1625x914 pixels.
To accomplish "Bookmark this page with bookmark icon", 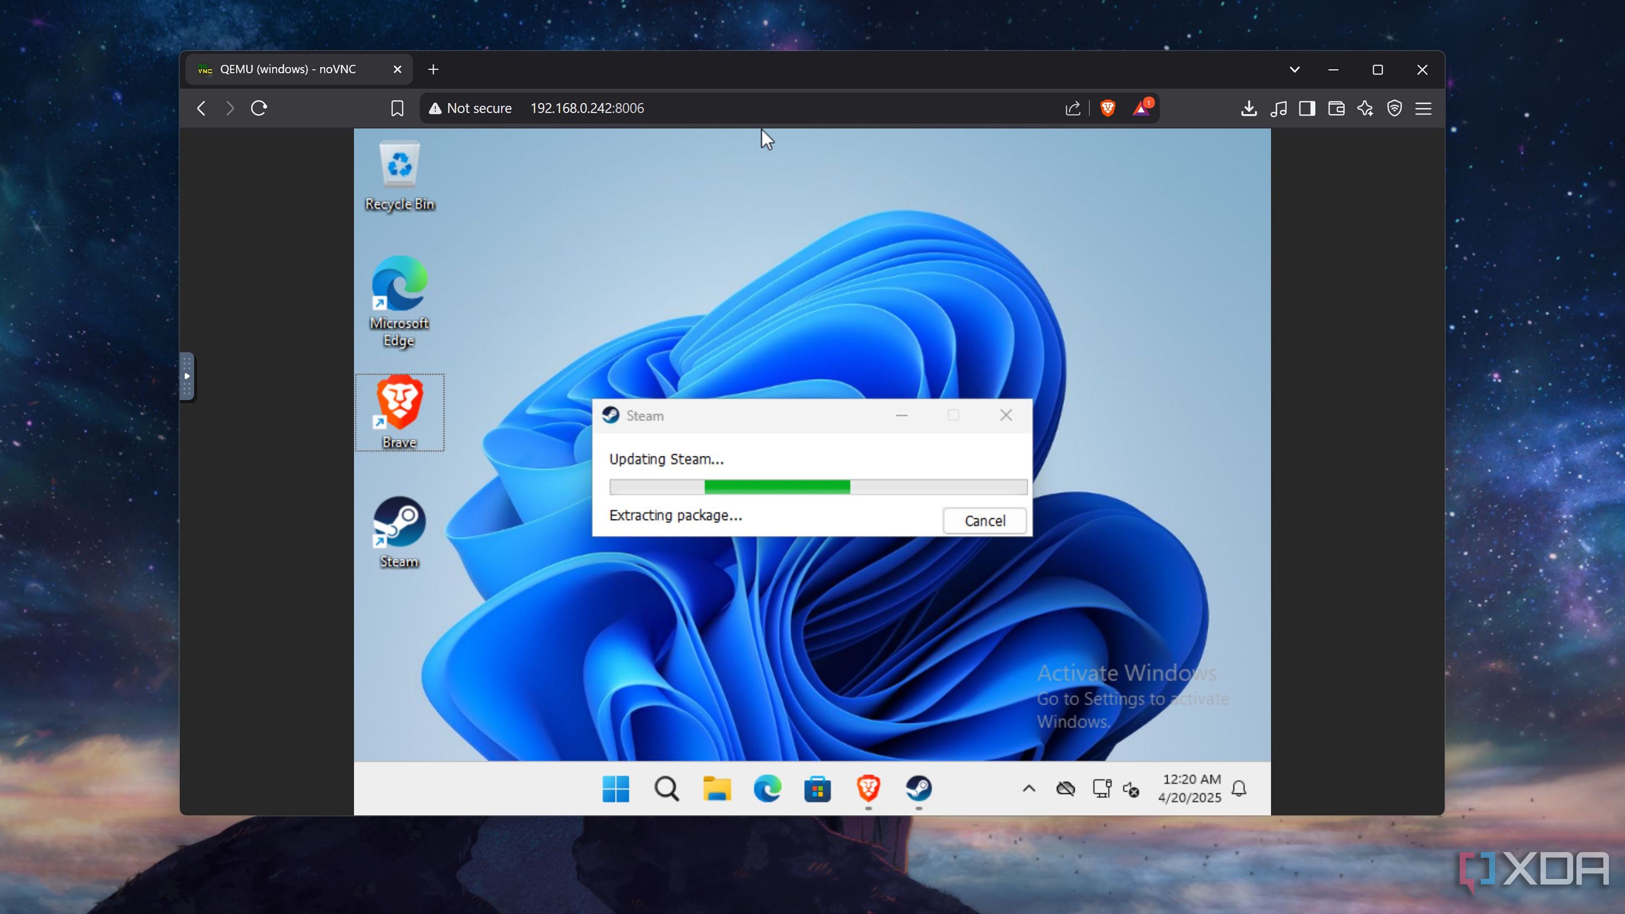I will click(397, 108).
